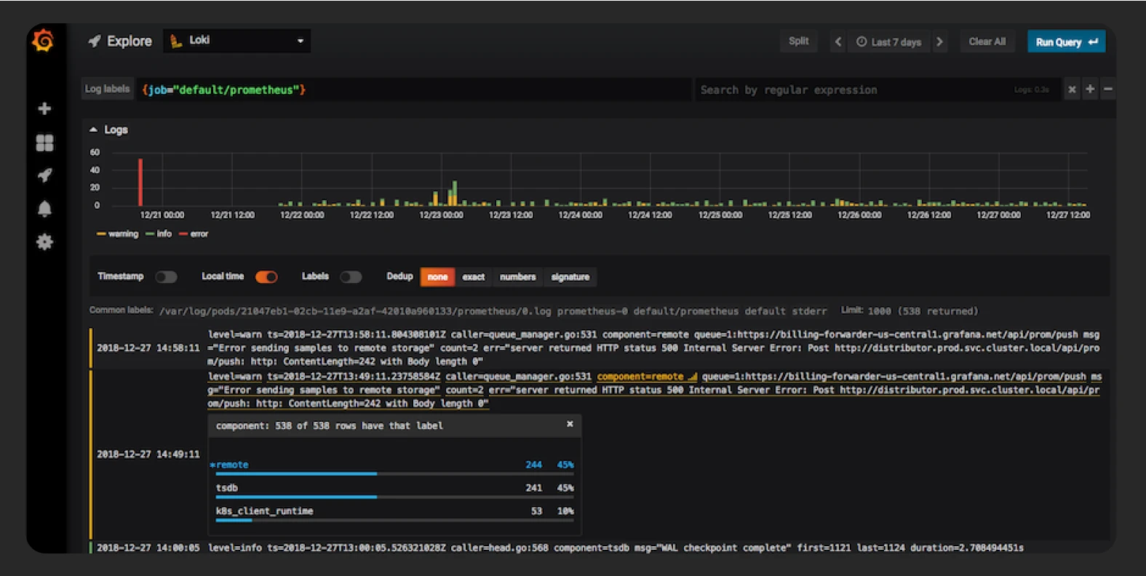The image size is (1146, 576).
Task: Open the Create plus menu in sidebar
Action: point(44,108)
